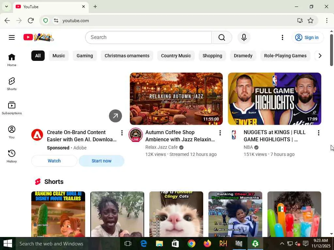This screenshot has height=250, width=334.
Task: Show more category chips with right arrow
Action: coord(320,56)
